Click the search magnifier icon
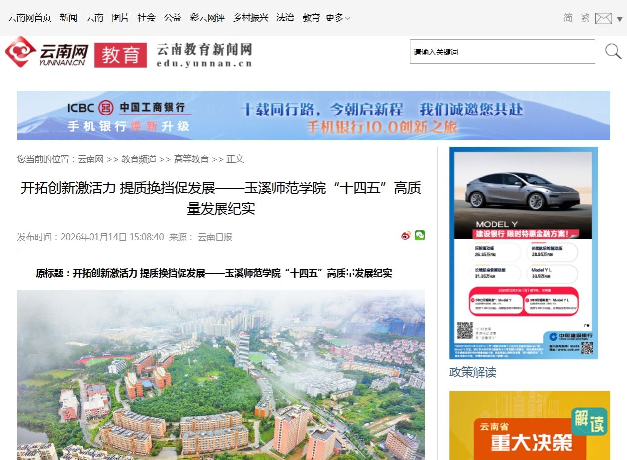 click(613, 51)
